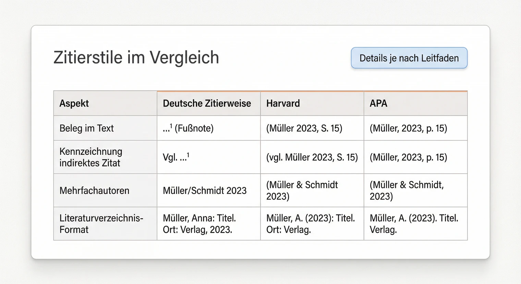The image size is (521, 284).
Task: Select the 'Deutsche Zitierweise' column header
Action: tap(207, 103)
